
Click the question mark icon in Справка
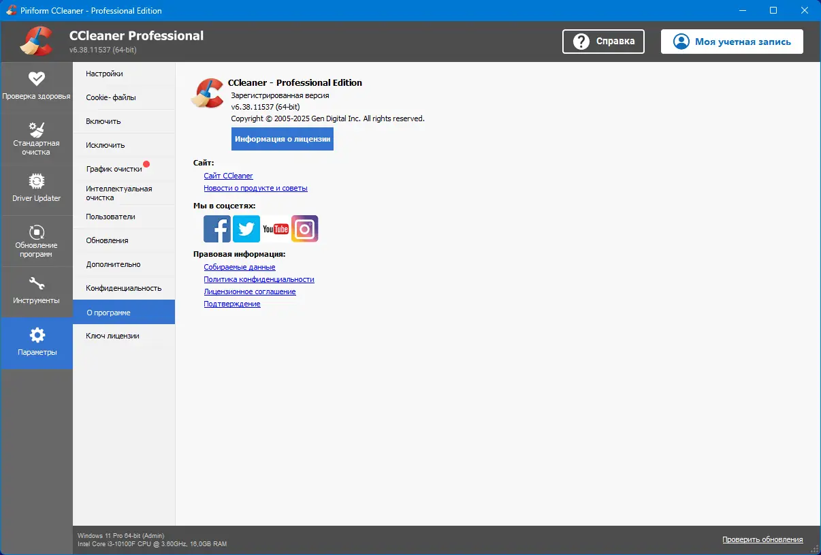pyautogui.click(x=581, y=42)
